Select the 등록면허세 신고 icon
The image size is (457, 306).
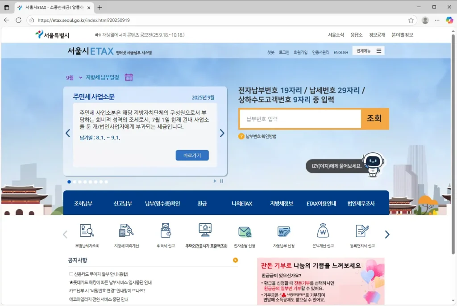tap(361, 231)
